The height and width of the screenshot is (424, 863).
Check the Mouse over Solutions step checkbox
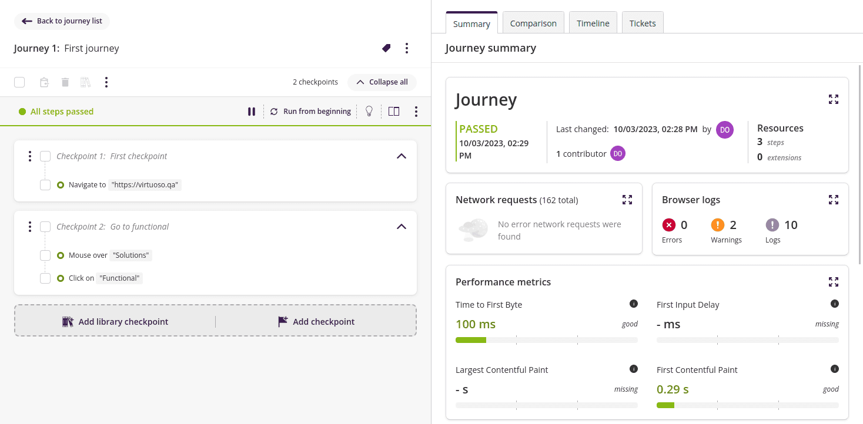(45, 255)
